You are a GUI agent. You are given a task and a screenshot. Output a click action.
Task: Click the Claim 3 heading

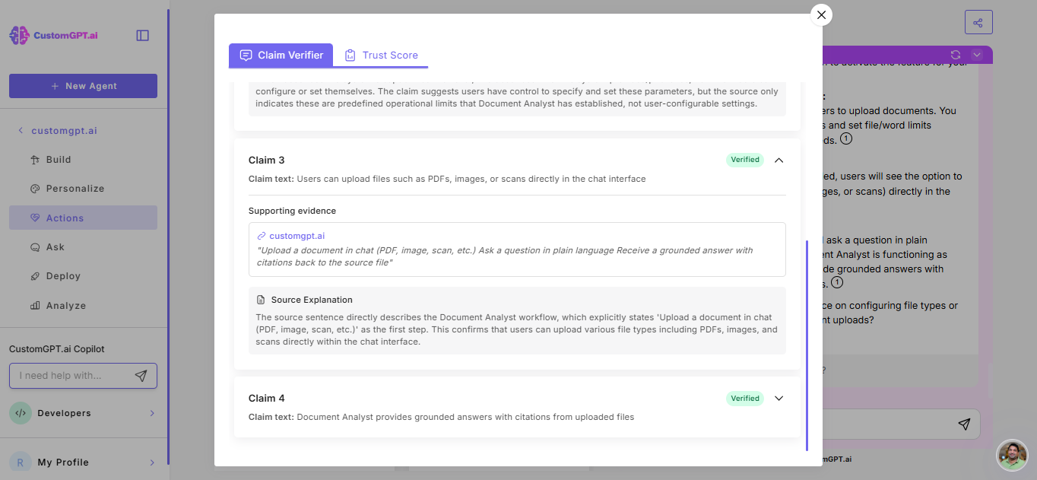[267, 161]
